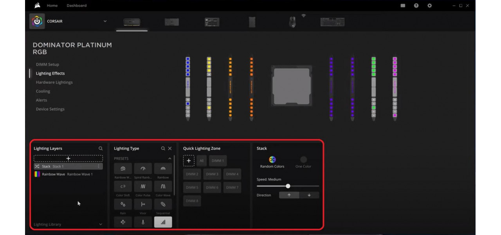Select the four-dot cluster preset below Rain

tap(123, 222)
